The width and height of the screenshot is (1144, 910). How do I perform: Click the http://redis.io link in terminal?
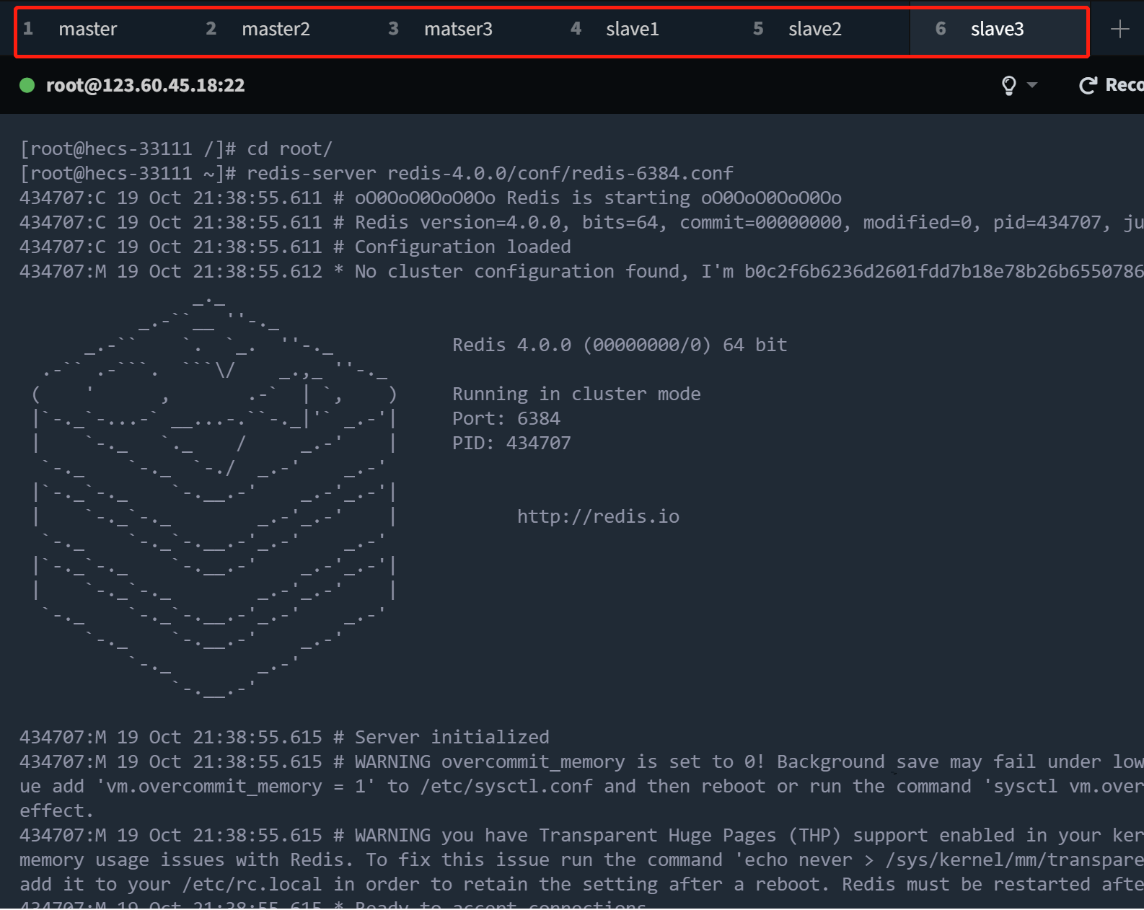click(x=598, y=516)
